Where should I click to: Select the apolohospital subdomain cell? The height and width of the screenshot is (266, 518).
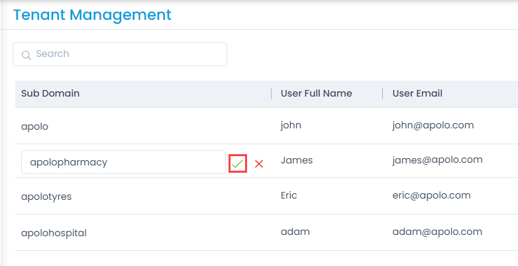(54, 233)
